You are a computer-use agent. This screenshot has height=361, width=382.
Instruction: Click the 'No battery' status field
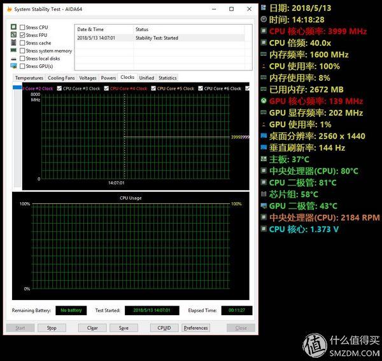pyautogui.click(x=71, y=310)
